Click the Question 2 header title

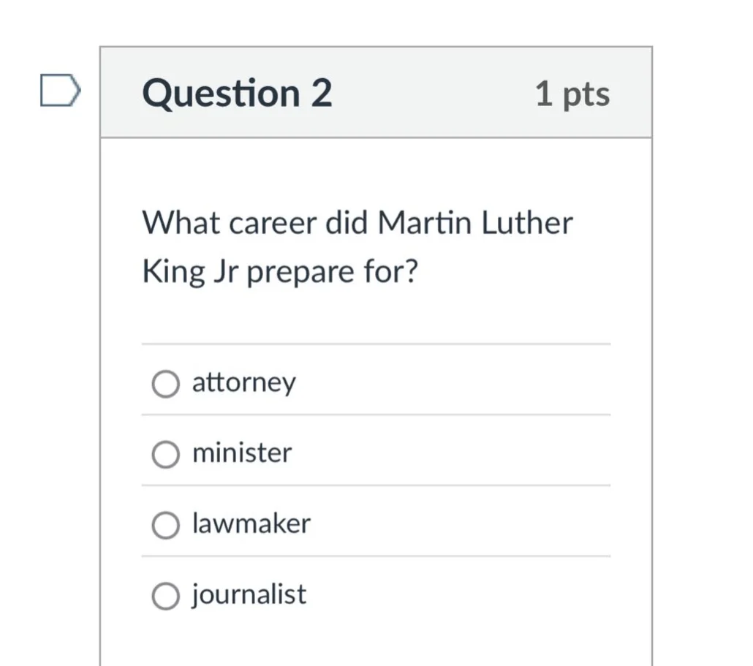(238, 92)
